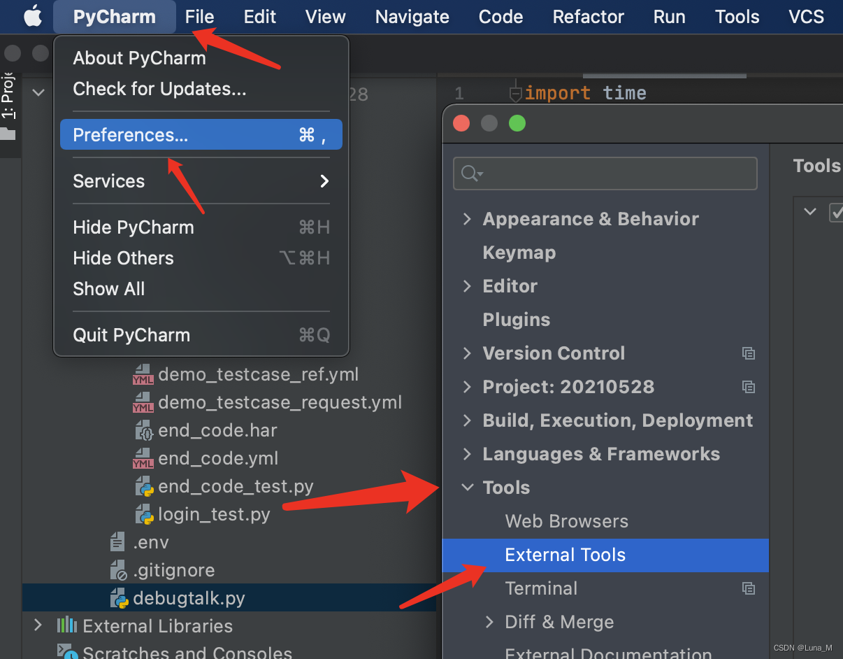This screenshot has height=659, width=843.
Task: Open the Refactor menu
Action: 589,17
